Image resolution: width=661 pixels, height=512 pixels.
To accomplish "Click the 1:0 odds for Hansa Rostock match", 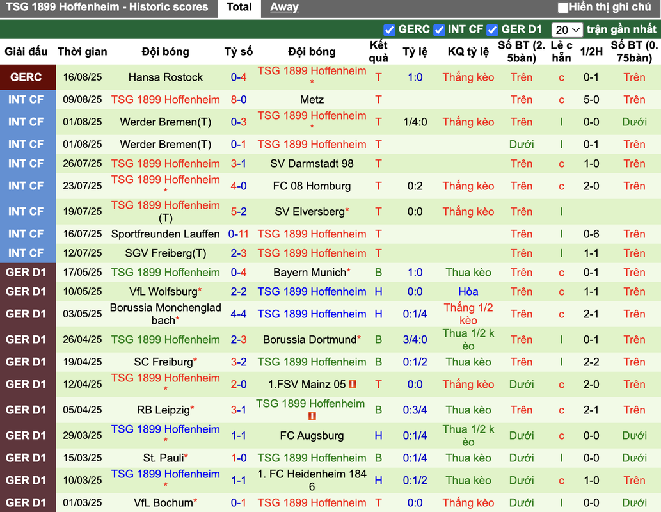I will click(x=415, y=77).
